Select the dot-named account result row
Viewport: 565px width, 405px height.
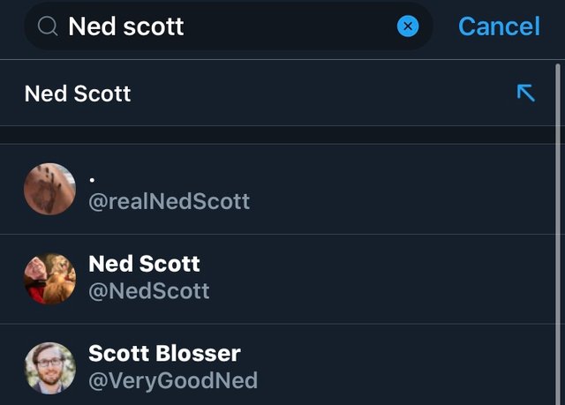click(277, 189)
